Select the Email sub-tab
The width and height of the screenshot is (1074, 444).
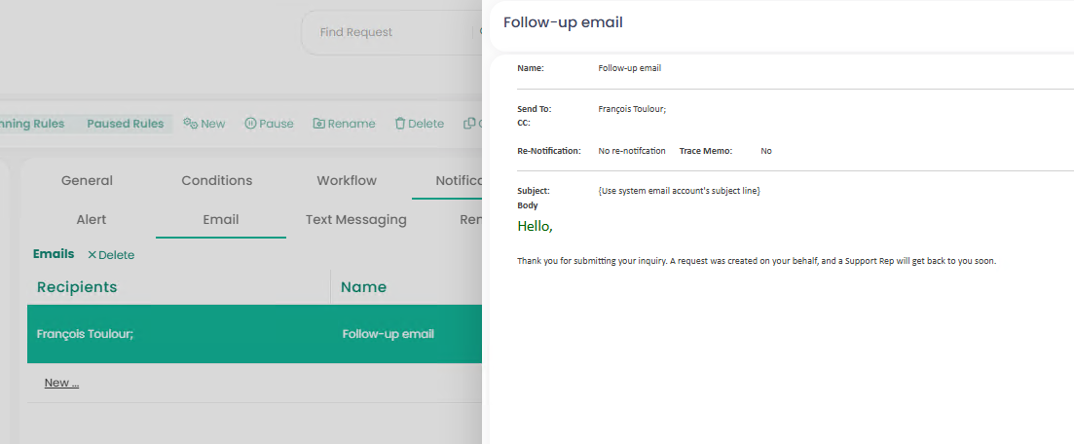tap(221, 219)
